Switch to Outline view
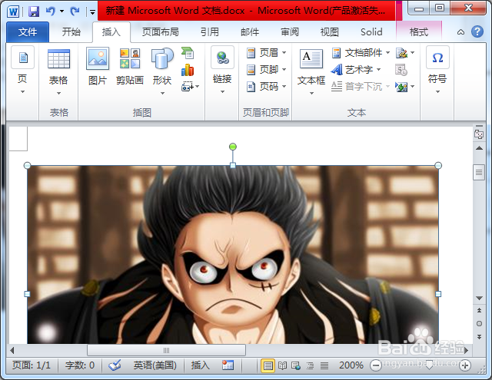Screen dimensions: 492x380 310,365
